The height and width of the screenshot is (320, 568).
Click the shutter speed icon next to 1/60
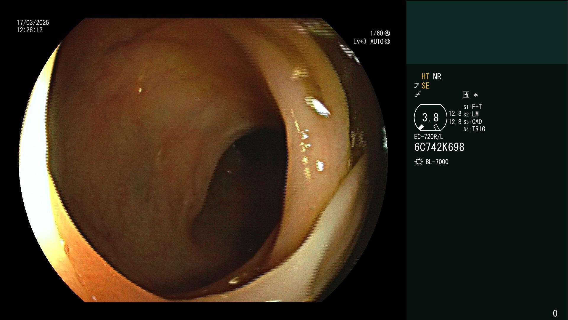[387, 33]
